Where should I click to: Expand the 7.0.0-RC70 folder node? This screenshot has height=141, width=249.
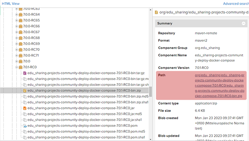[16, 50]
